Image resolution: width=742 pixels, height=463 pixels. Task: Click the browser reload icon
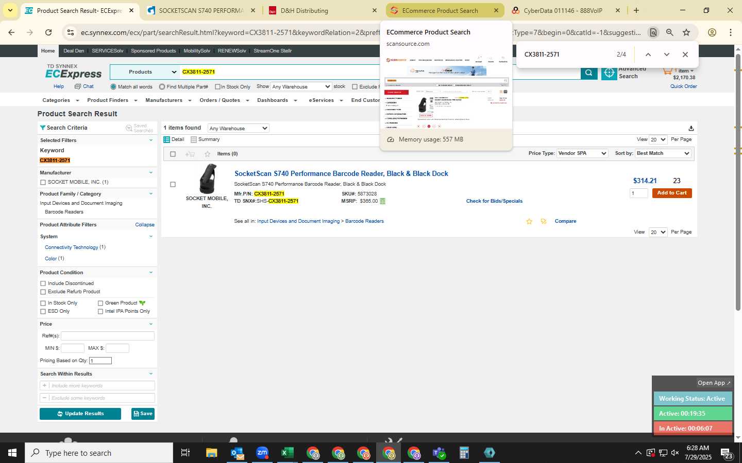coord(48,32)
